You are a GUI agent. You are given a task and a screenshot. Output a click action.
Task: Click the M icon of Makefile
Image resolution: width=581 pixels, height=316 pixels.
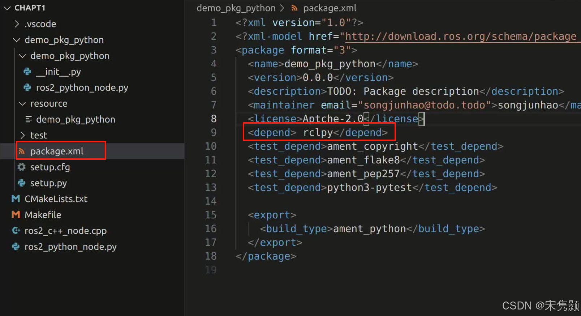(x=16, y=215)
